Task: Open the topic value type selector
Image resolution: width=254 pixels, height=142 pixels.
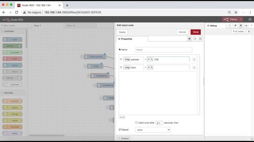Action: pos(150,67)
